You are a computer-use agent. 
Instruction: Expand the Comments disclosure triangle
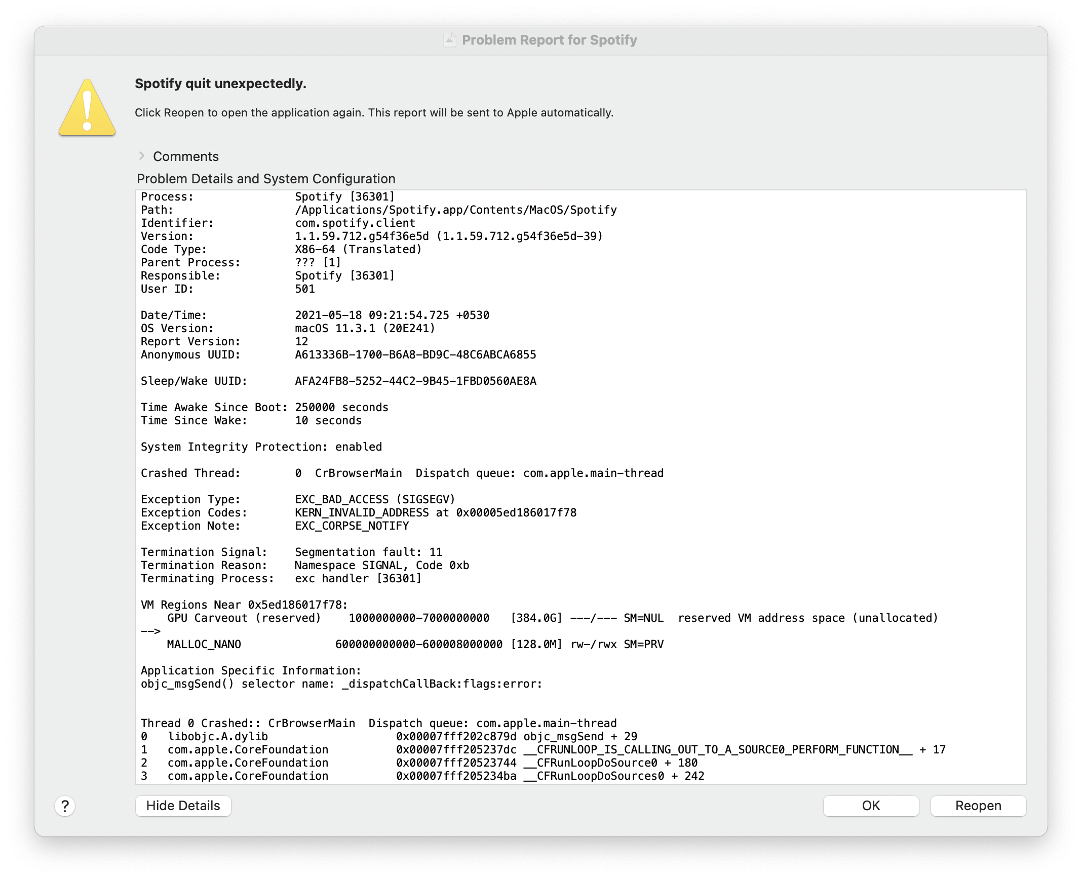click(142, 156)
